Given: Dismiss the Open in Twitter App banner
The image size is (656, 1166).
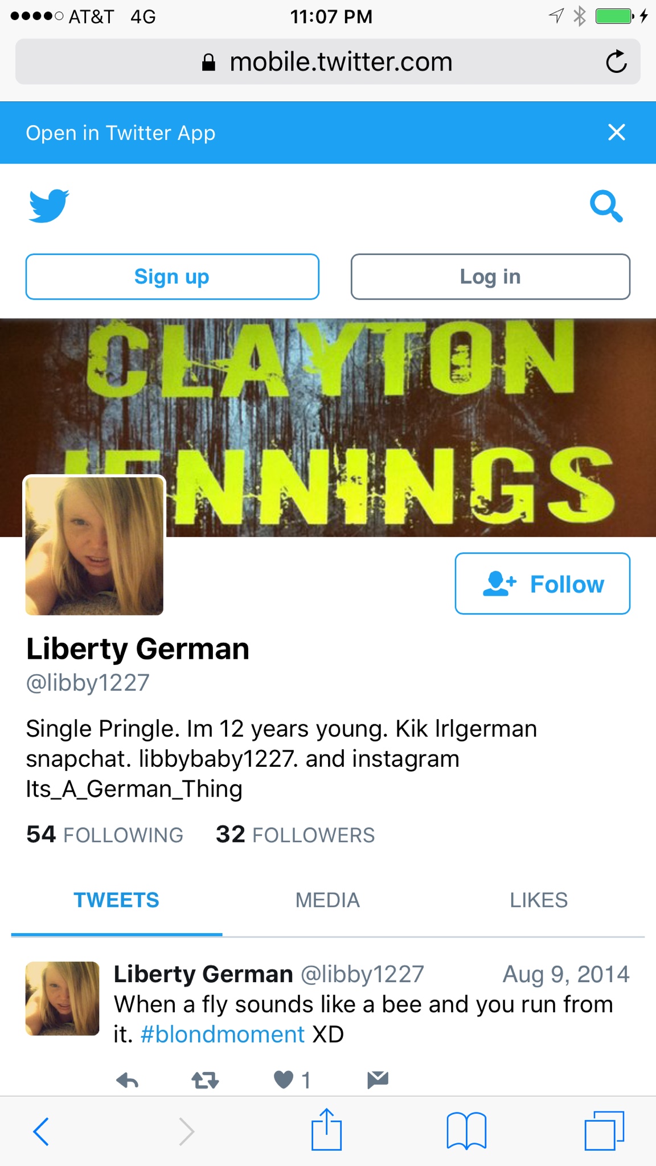Looking at the screenshot, I should (617, 132).
